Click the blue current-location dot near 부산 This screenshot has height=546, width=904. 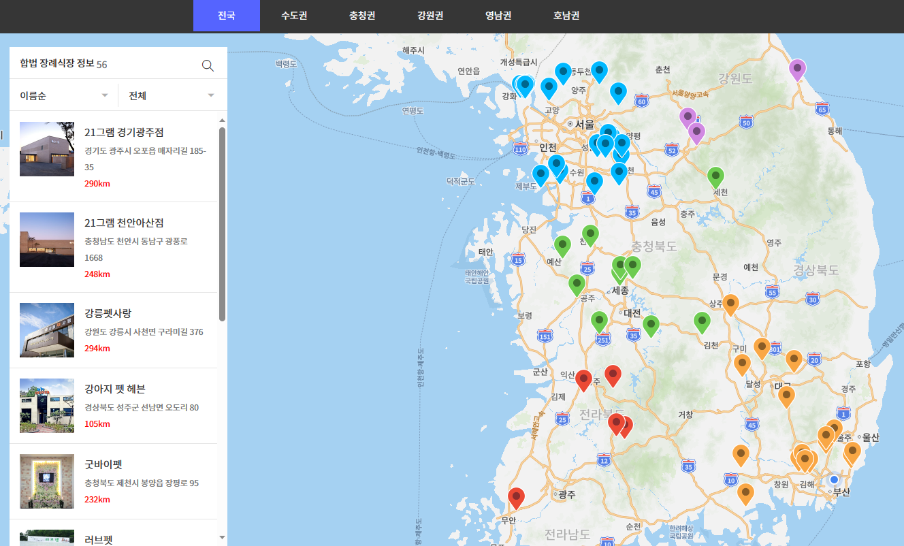point(835,479)
